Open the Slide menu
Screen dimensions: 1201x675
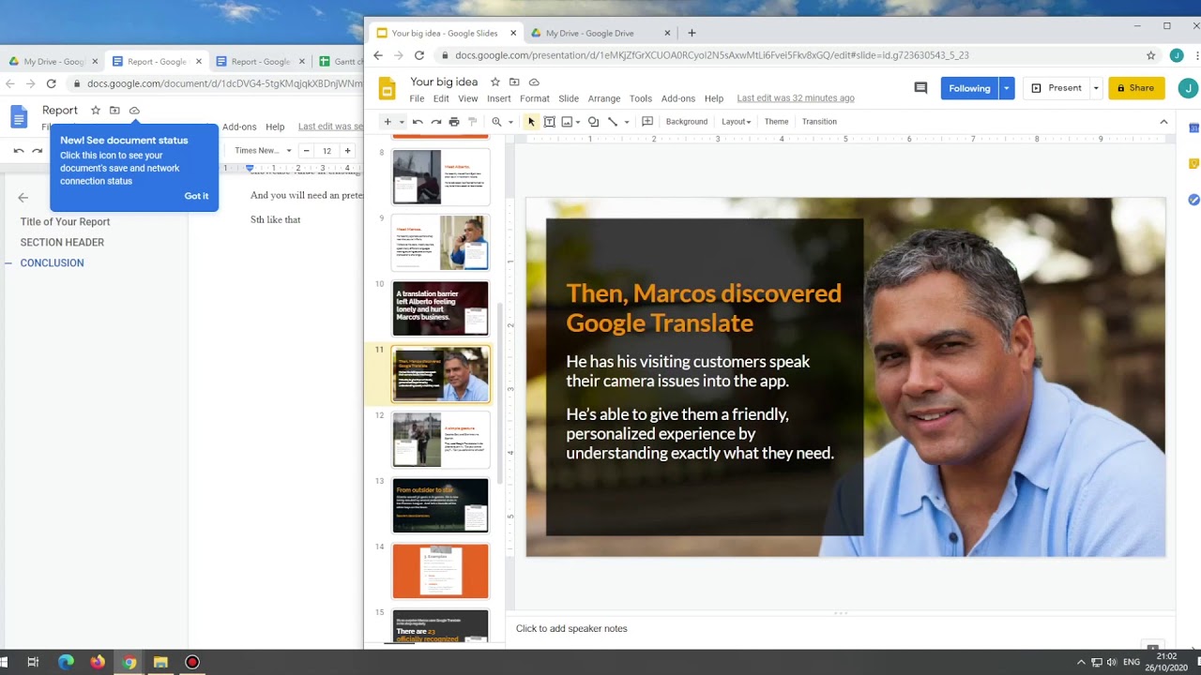point(569,98)
